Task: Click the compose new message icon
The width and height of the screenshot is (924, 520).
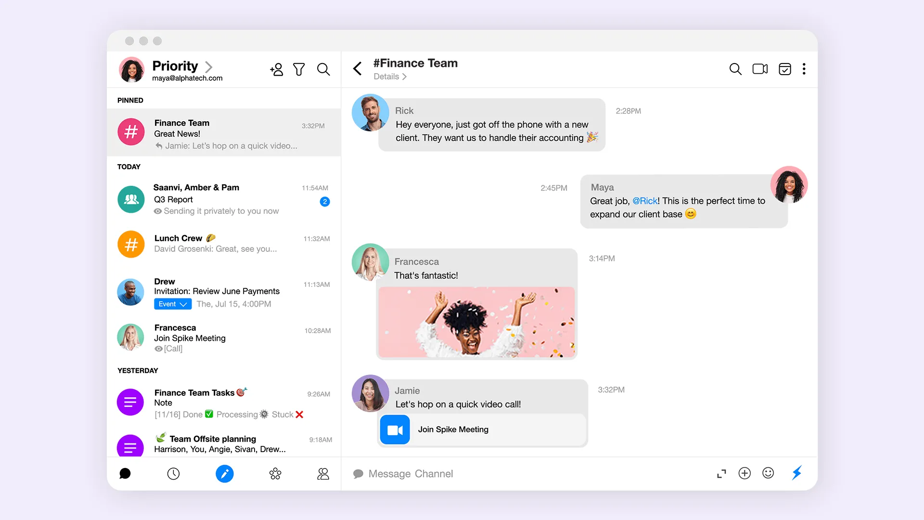Action: 225,474
